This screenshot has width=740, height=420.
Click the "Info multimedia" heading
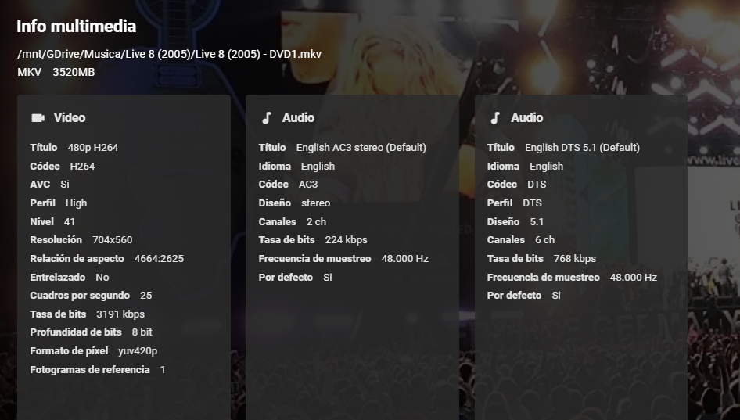(76, 26)
